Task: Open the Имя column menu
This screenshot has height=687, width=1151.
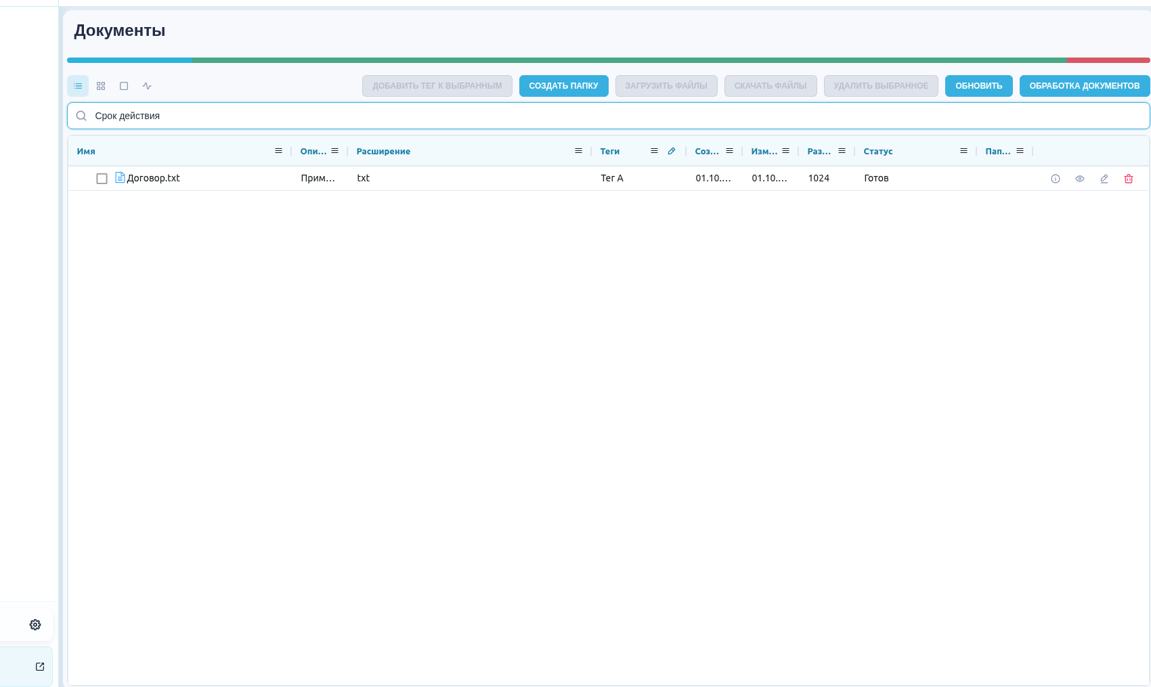Action: click(x=278, y=151)
